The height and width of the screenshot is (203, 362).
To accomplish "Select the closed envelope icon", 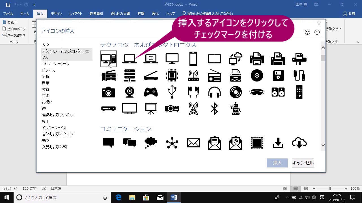I will 193,143.
